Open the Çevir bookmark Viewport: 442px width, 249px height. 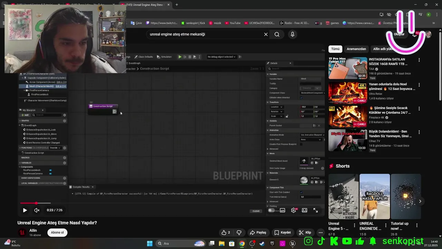tap(136, 23)
